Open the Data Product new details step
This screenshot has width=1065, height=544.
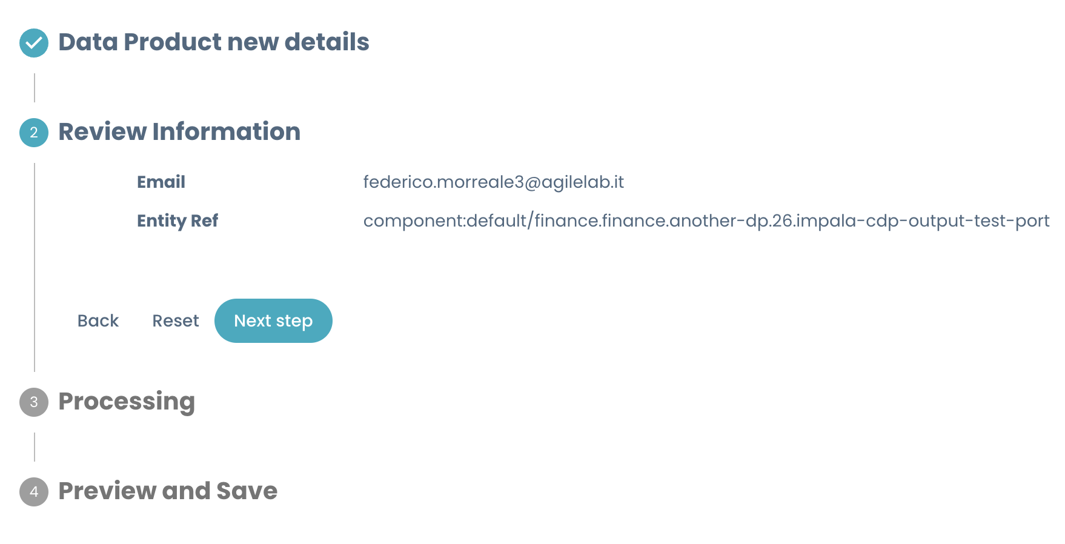click(213, 42)
